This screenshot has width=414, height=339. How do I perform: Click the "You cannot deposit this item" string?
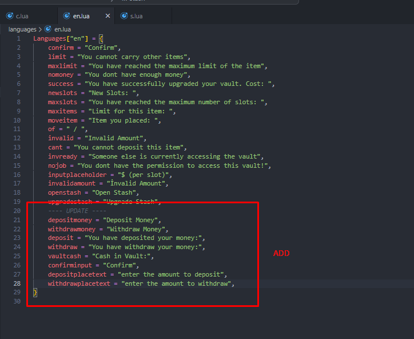[x=129, y=147]
